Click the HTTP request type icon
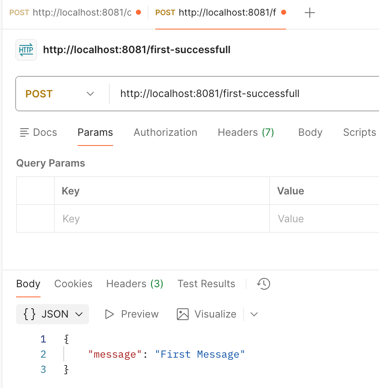This screenshot has width=379, height=388. point(26,50)
